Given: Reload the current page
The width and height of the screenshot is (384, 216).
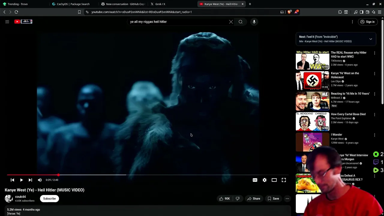Looking at the screenshot, I should point(16,12).
